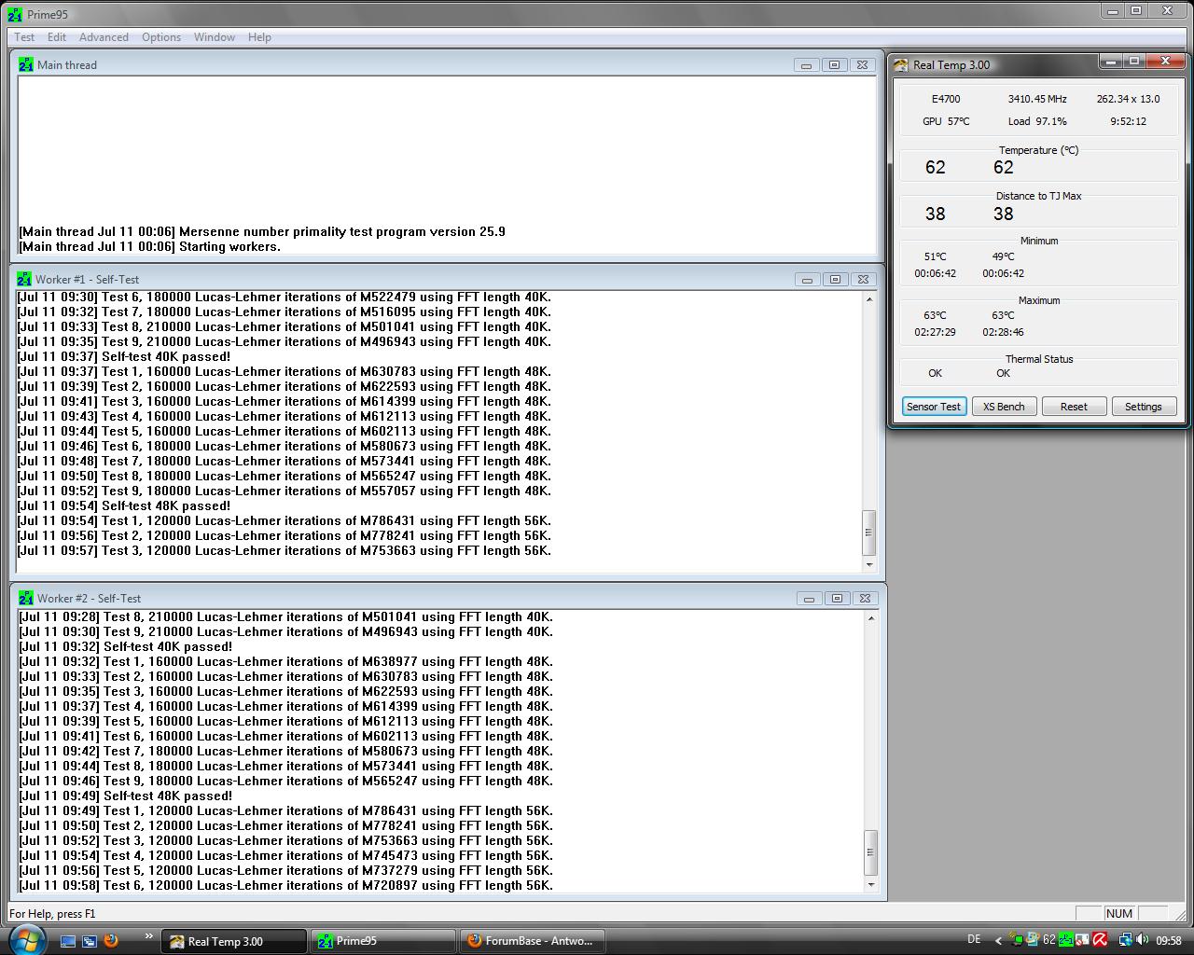Click the 9:52:12 uptime value

(x=1128, y=121)
